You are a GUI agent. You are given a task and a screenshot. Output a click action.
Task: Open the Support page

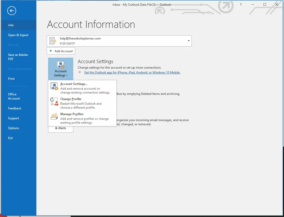pyautogui.click(x=19, y=118)
